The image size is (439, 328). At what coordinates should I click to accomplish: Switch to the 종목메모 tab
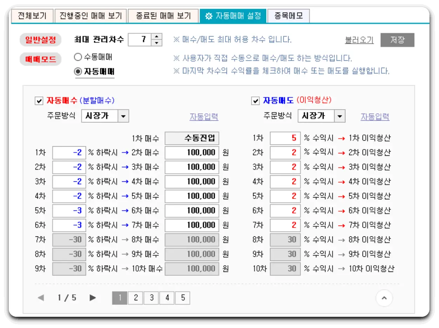[x=289, y=15]
